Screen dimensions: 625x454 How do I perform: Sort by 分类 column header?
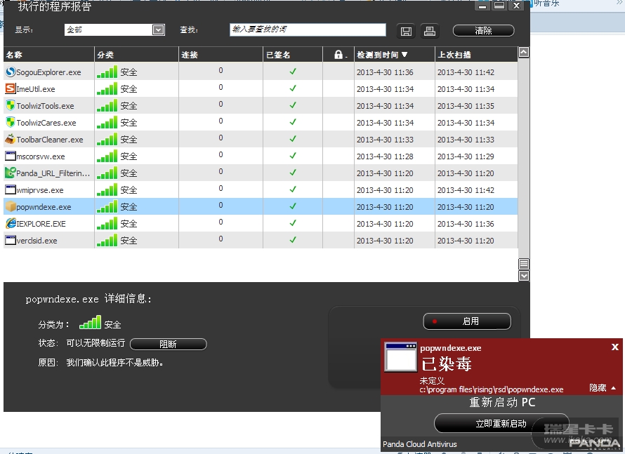[137, 55]
